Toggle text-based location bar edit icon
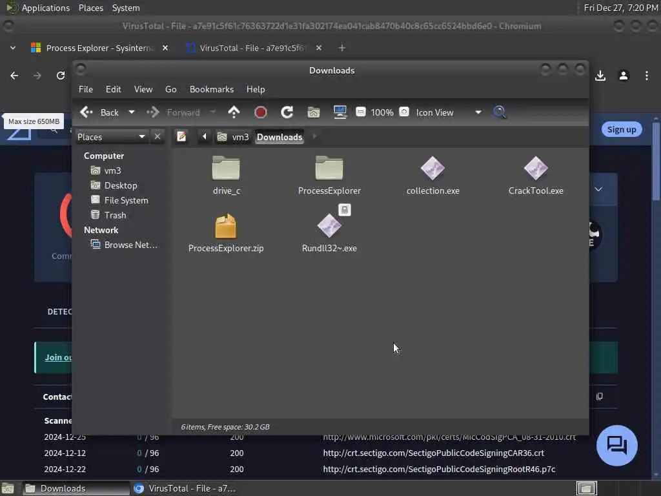Image resolution: width=661 pixels, height=496 pixels. coord(181,137)
